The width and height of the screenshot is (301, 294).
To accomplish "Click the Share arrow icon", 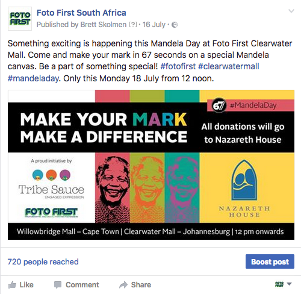I will coord(123,284).
